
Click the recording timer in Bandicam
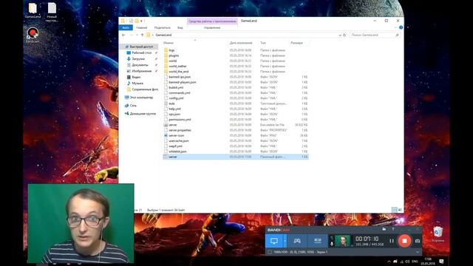pyautogui.click(x=367, y=239)
